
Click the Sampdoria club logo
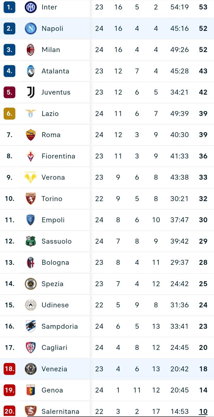tap(30, 326)
